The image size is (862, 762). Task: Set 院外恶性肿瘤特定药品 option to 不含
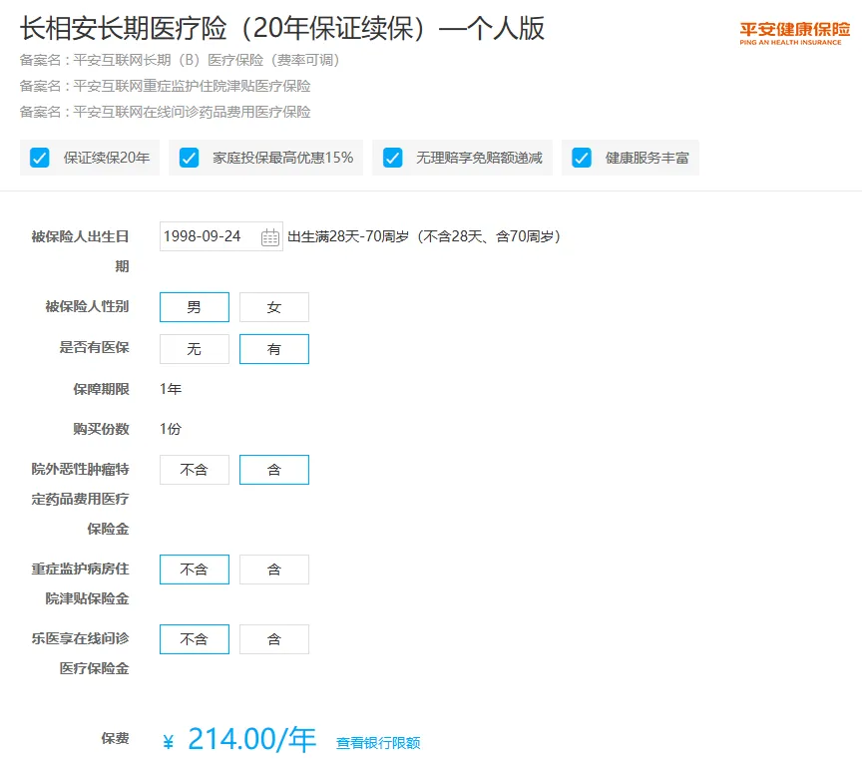195,470
